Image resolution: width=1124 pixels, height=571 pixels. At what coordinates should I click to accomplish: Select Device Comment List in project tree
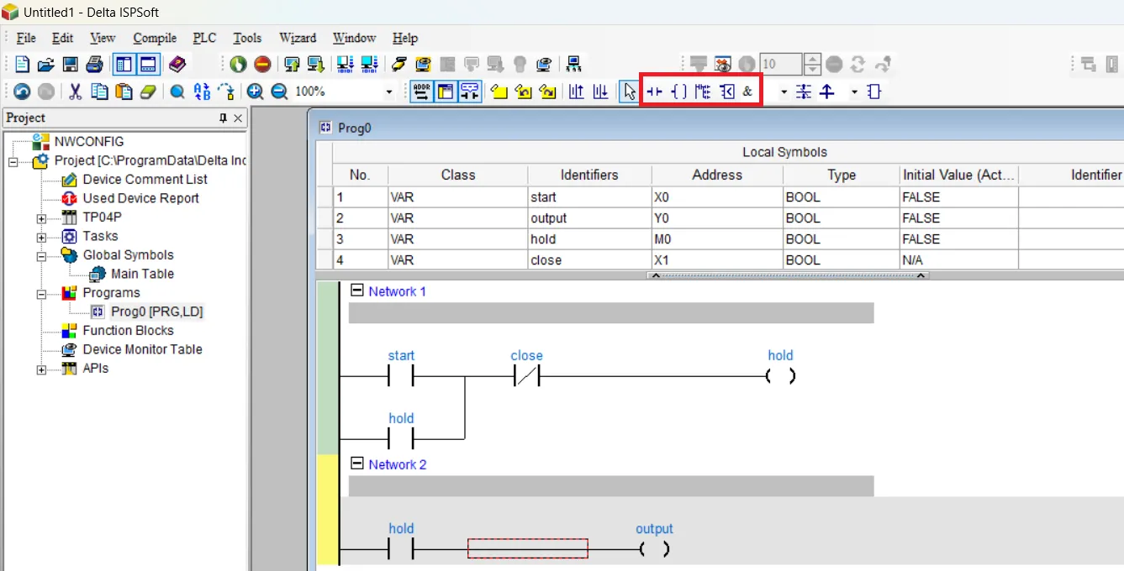point(145,180)
